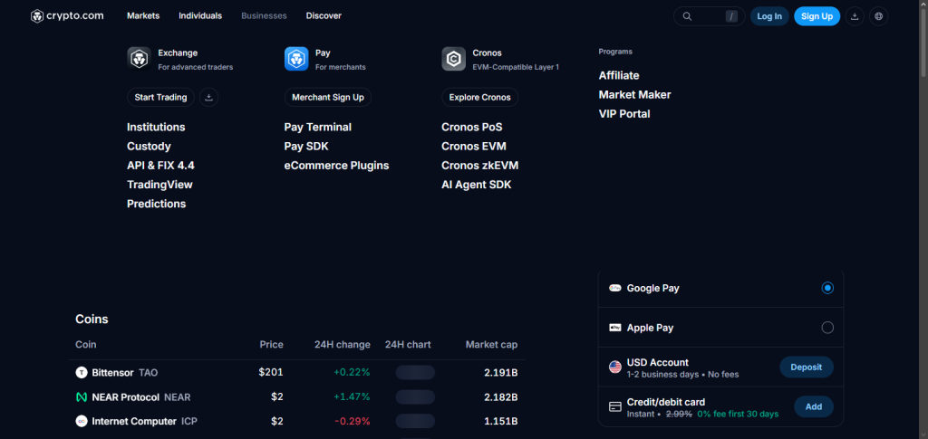This screenshot has width=928, height=439.
Task: Click Deposit for USD Account
Action: click(x=806, y=367)
